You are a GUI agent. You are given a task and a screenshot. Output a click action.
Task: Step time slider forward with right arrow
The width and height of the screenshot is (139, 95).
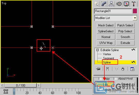(38, 85)
